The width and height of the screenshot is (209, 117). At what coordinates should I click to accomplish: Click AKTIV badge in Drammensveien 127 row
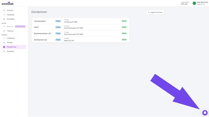[x=124, y=33]
